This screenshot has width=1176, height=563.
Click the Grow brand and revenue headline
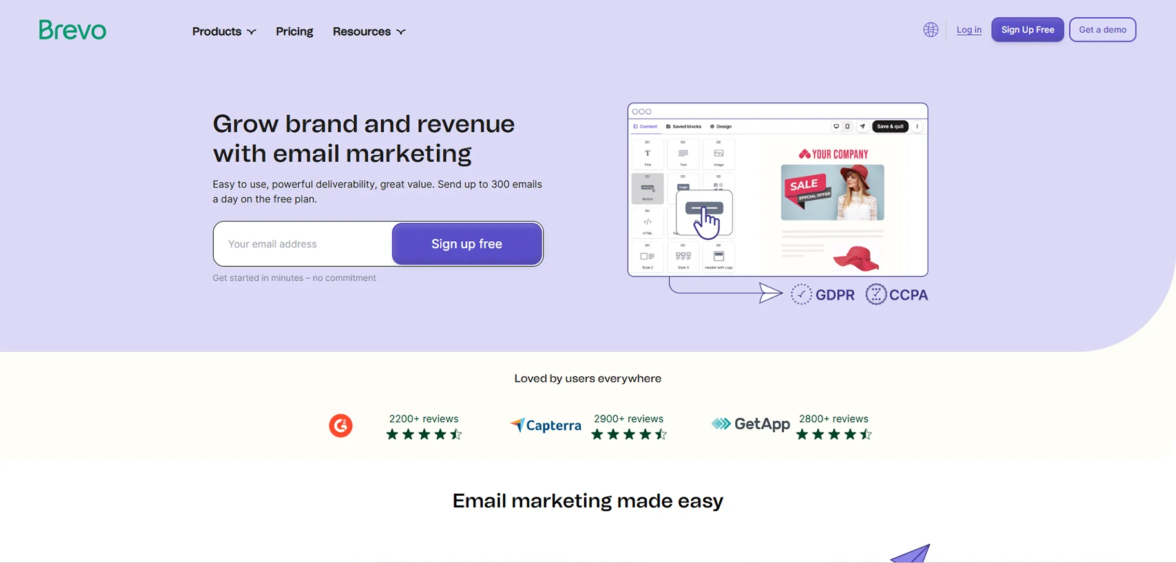pos(364,138)
